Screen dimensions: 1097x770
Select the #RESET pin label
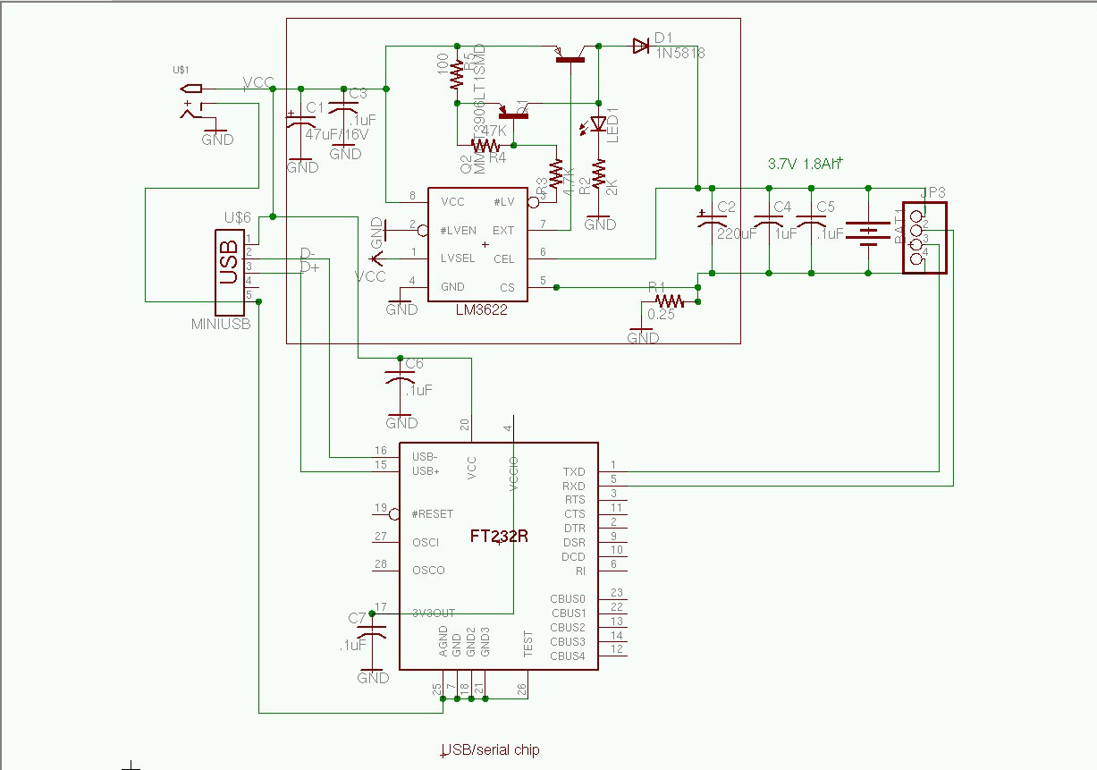[433, 514]
